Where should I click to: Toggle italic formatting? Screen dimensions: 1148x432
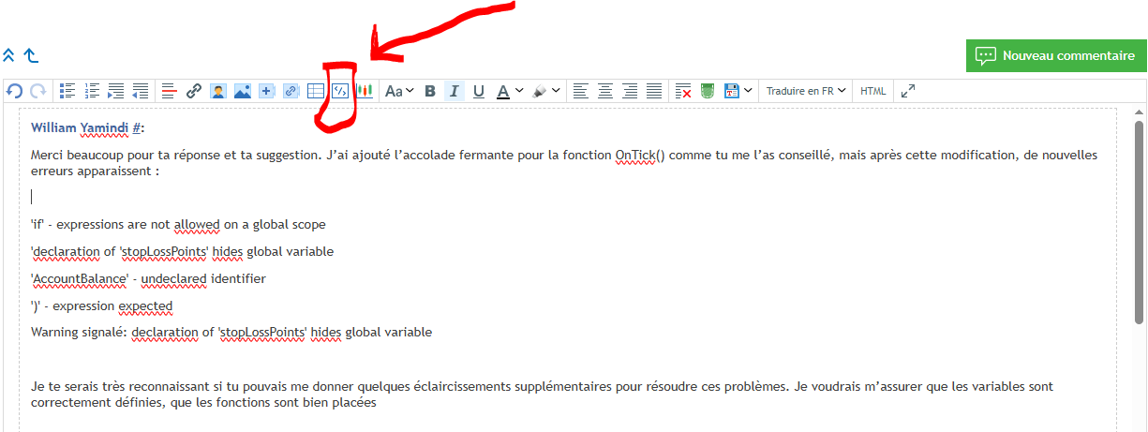(455, 91)
